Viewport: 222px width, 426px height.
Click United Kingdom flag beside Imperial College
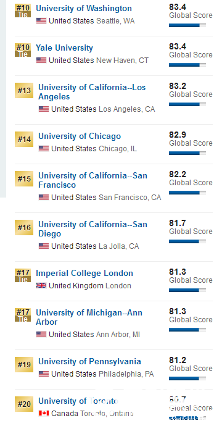coord(41,285)
